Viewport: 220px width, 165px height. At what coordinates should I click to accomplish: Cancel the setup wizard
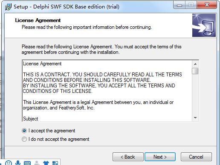(x=196, y=157)
